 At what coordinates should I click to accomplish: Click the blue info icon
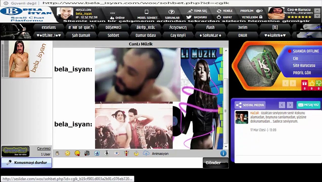pyautogui.click(x=223, y=153)
